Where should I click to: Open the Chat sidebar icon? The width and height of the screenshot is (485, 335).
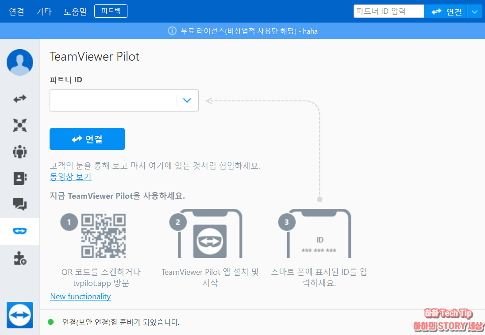coord(20,204)
